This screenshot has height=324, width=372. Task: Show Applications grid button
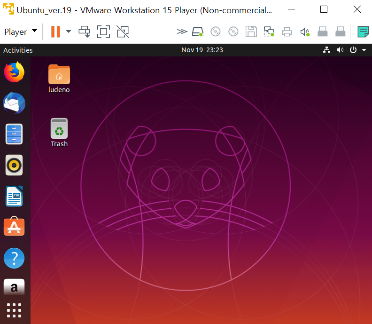coord(14,310)
